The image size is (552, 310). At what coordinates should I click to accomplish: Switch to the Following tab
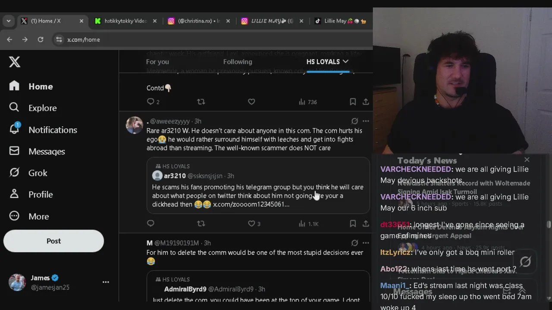(238, 62)
